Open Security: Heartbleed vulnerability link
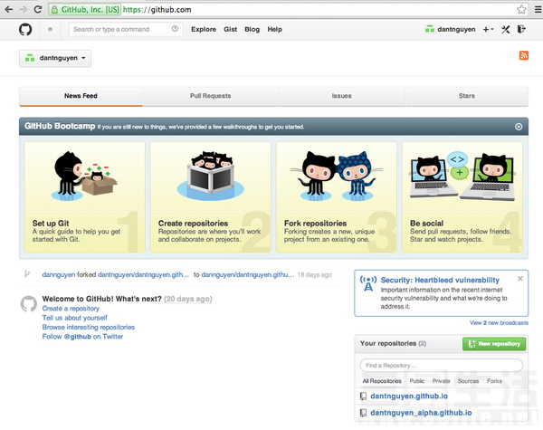The image size is (543, 430). (440, 280)
